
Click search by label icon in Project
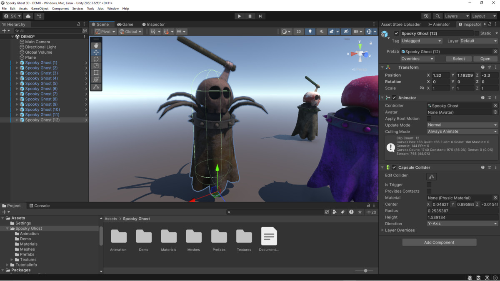pyautogui.click(x=343, y=212)
